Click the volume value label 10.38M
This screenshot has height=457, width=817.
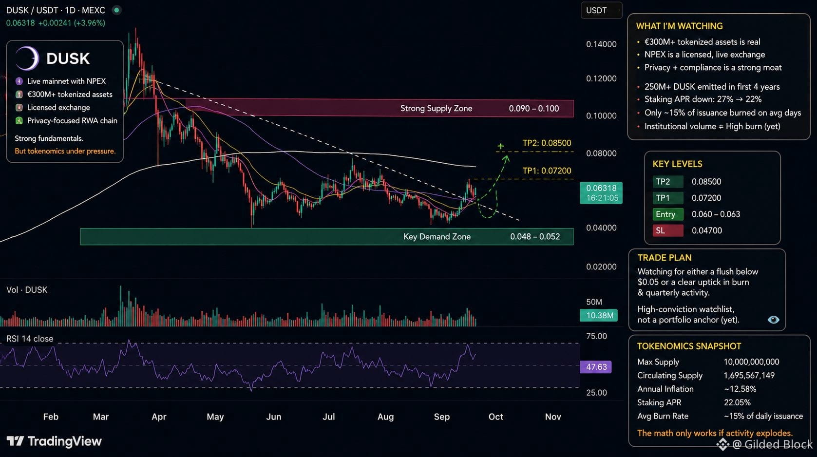[x=600, y=315]
